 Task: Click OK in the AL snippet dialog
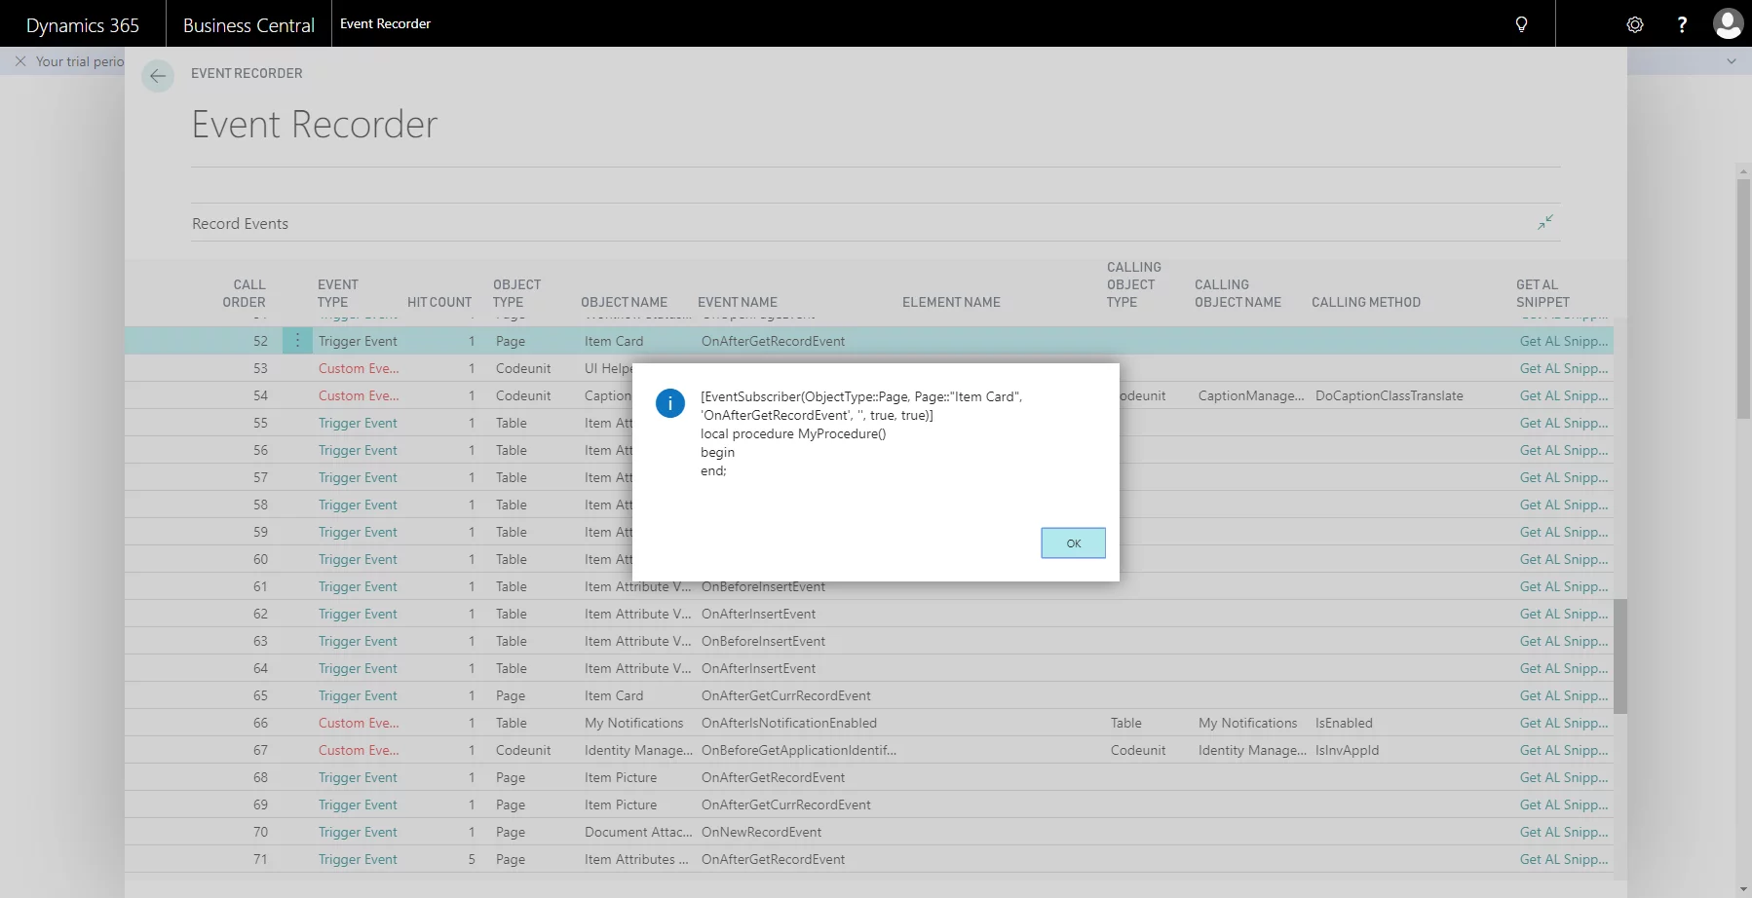(x=1073, y=543)
